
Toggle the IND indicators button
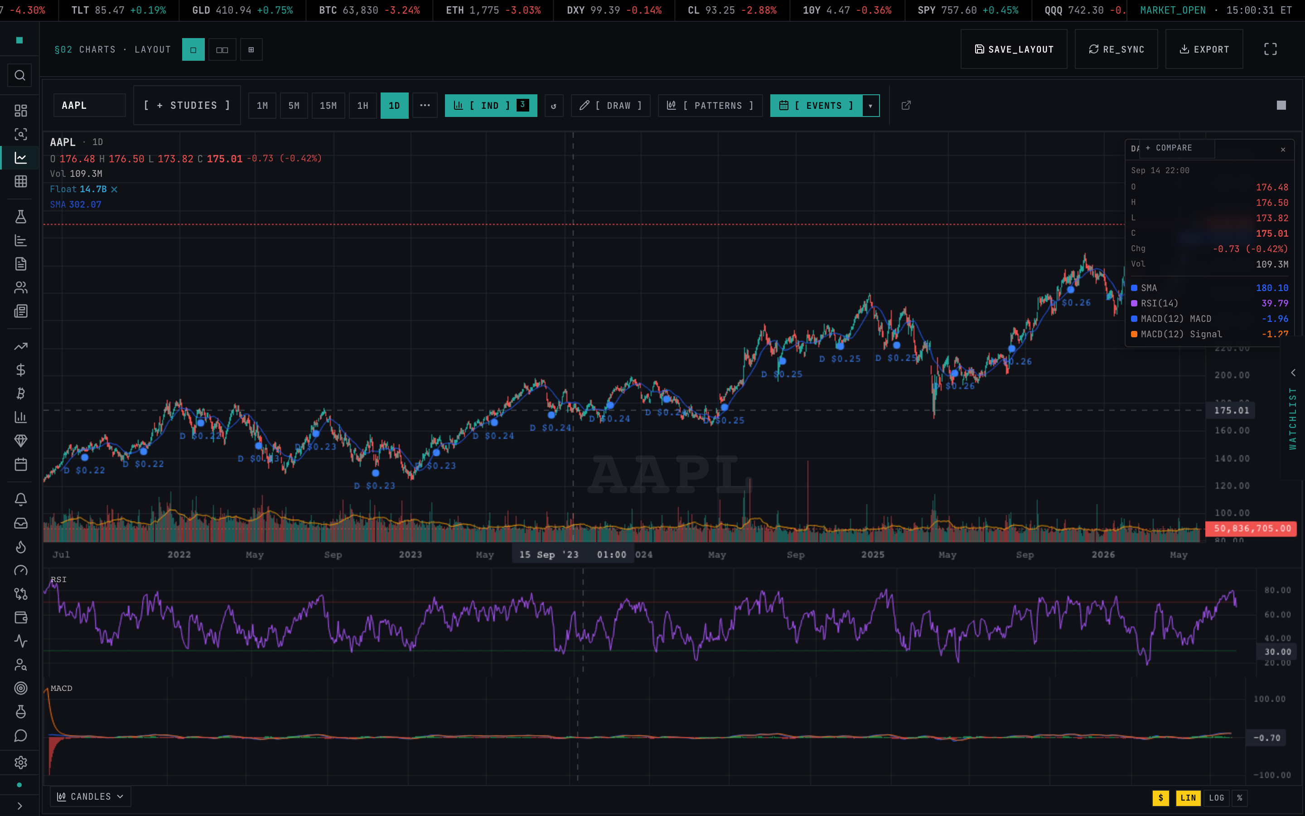(x=491, y=106)
